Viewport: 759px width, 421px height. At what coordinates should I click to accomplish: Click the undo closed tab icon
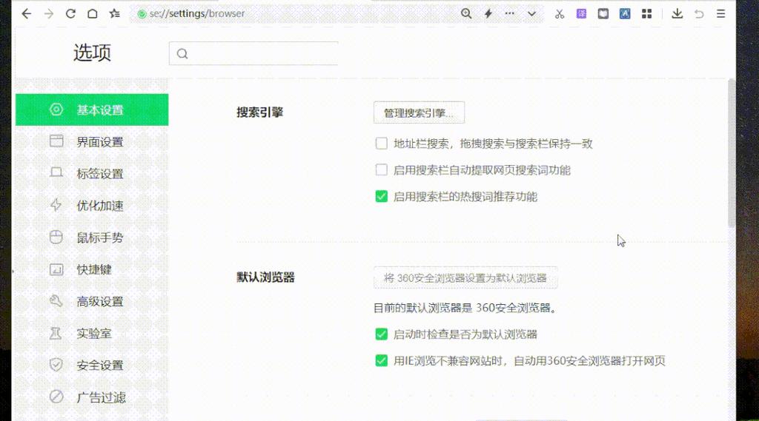[x=699, y=14]
